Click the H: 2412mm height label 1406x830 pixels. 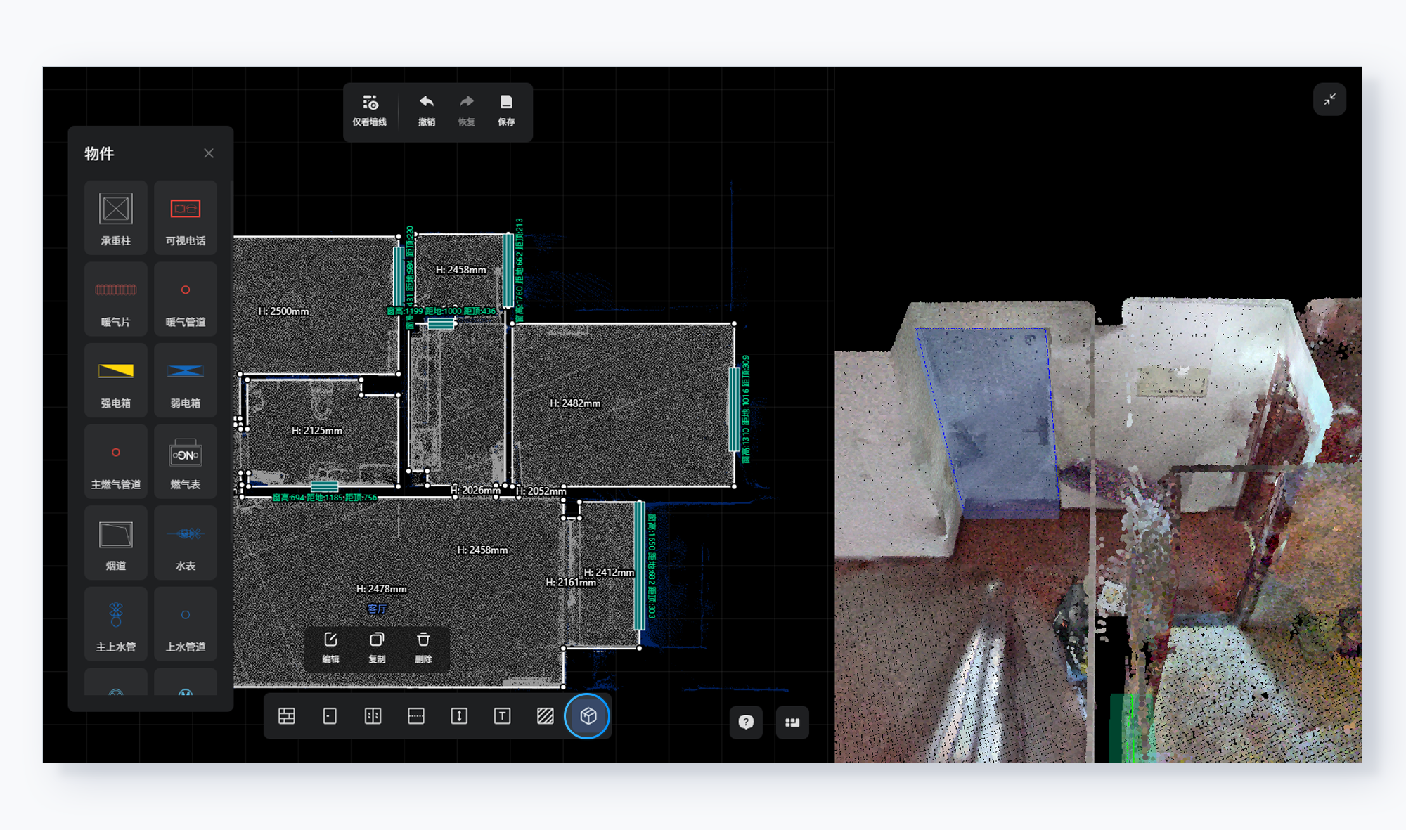pos(609,572)
